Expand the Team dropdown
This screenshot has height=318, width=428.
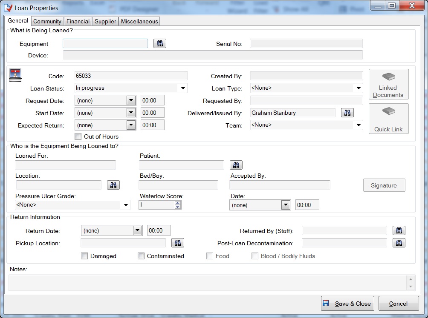(x=359, y=125)
